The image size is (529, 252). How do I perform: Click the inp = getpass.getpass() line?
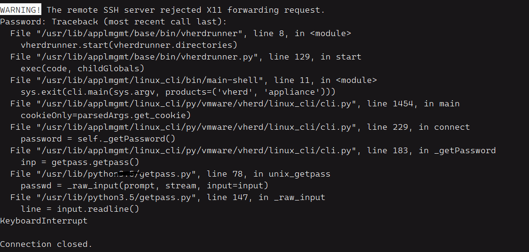pos(80,162)
